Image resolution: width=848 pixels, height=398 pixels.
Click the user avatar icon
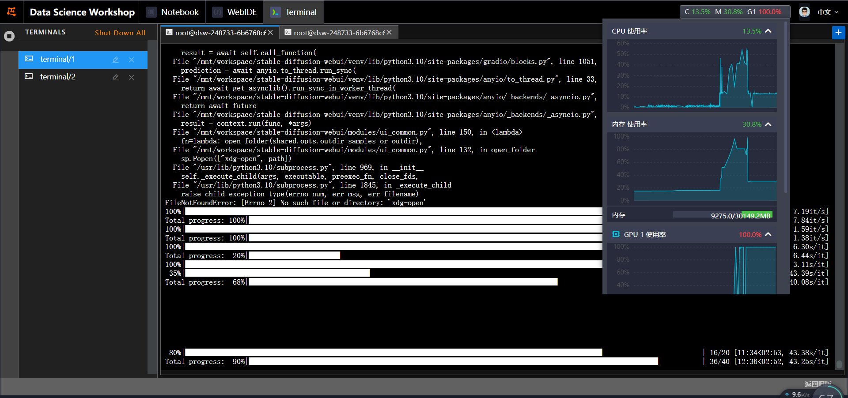click(x=804, y=12)
